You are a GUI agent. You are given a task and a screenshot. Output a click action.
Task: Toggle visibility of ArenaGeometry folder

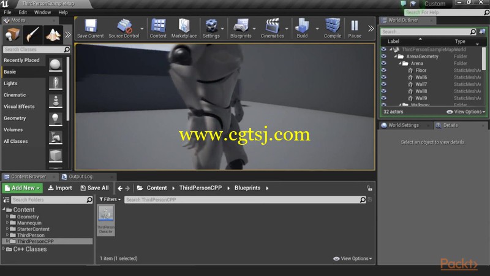point(384,56)
